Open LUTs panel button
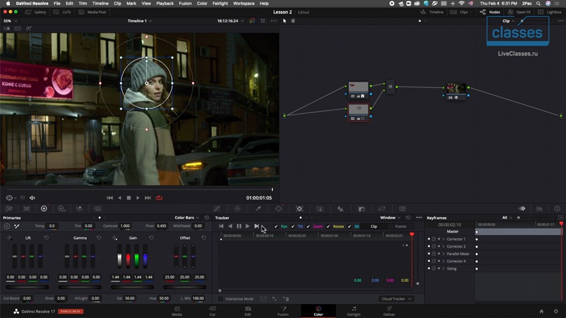This screenshot has height=318, width=566. (x=62, y=12)
